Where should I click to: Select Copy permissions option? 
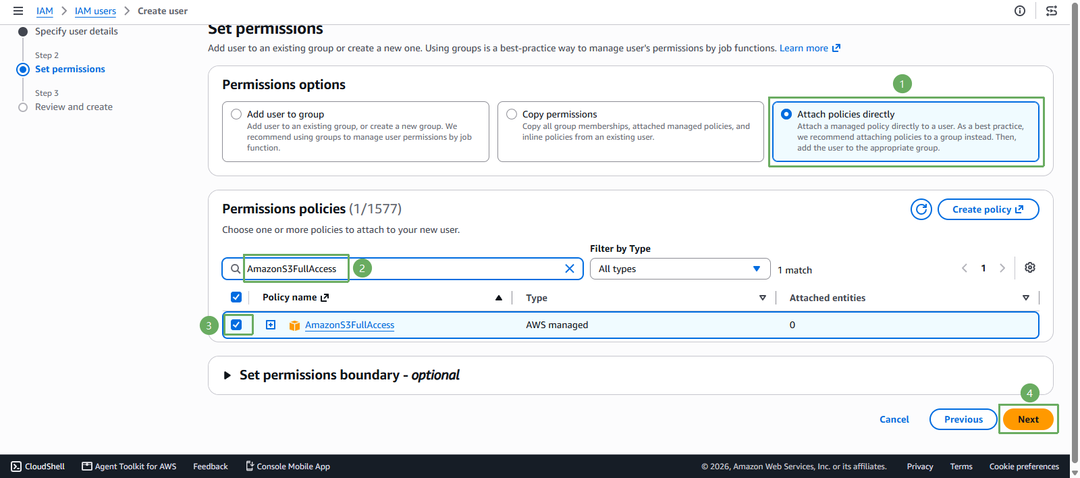pyautogui.click(x=512, y=114)
